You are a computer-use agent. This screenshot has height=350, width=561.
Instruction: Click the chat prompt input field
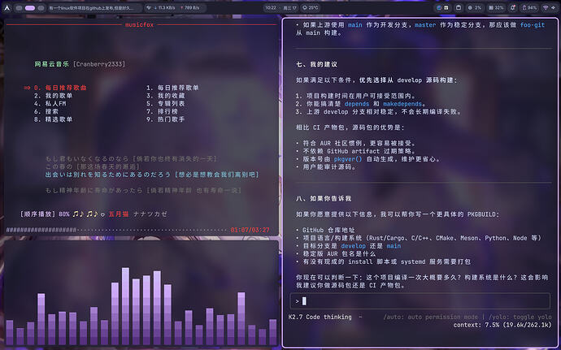point(420,301)
